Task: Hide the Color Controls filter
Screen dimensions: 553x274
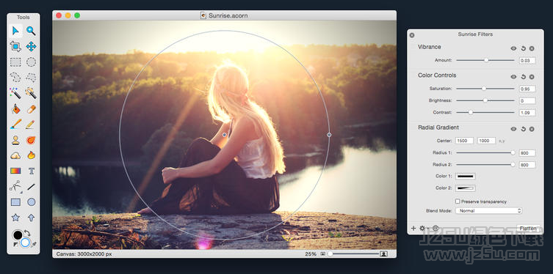Action: pyautogui.click(x=513, y=77)
